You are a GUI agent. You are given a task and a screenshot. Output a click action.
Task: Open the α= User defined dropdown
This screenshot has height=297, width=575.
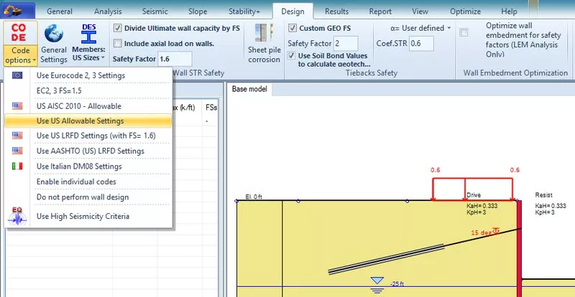tap(420, 28)
